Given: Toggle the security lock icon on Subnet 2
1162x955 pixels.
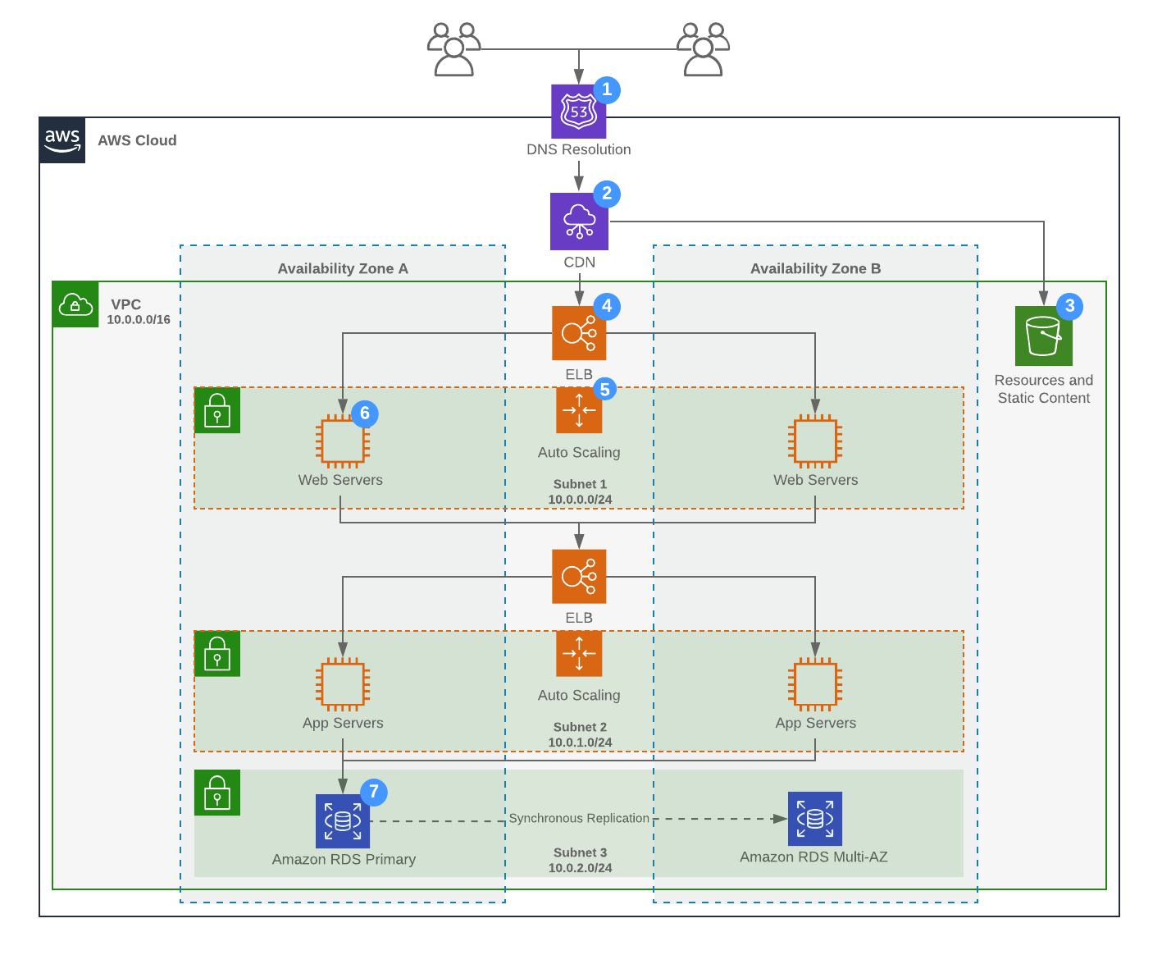Looking at the screenshot, I should [x=216, y=654].
